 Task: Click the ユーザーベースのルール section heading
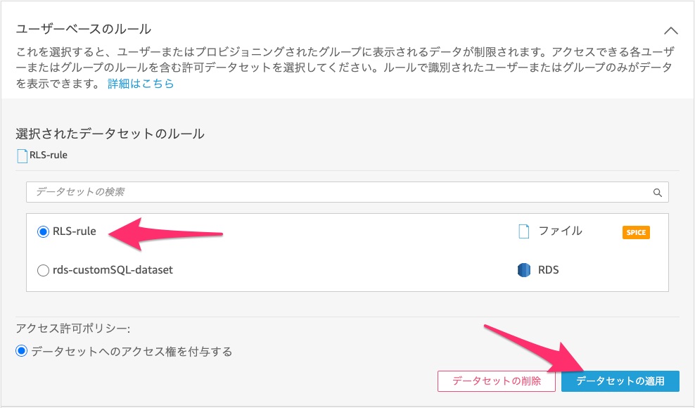(84, 30)
